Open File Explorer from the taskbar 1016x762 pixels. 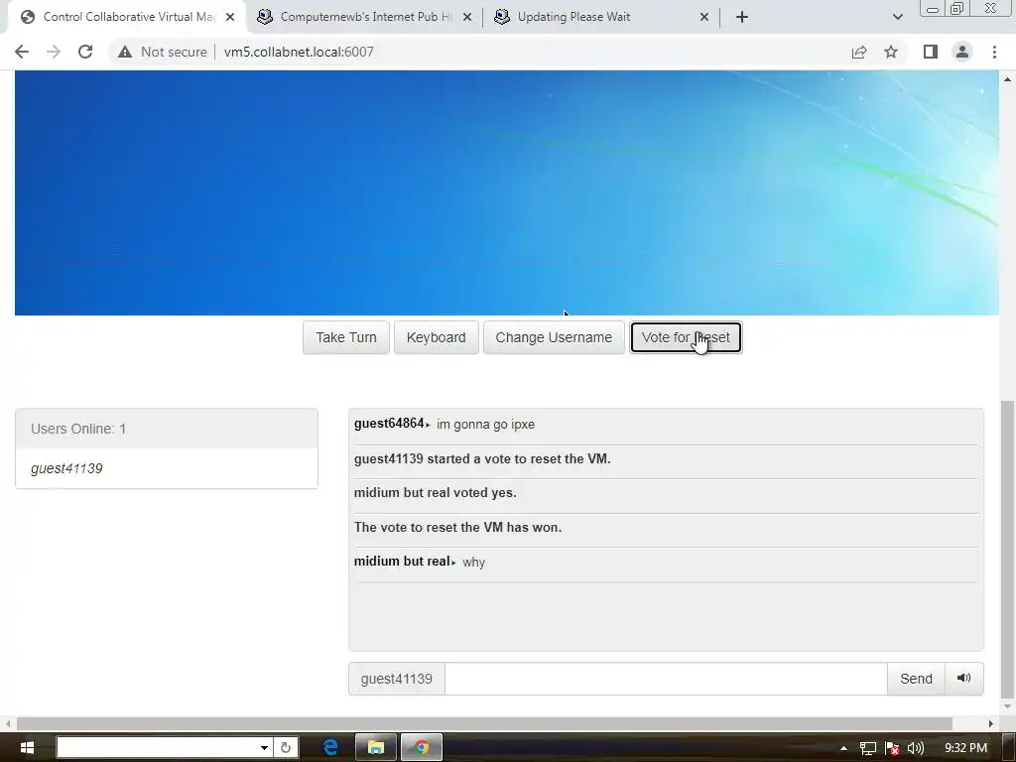[x=376, y=748]
